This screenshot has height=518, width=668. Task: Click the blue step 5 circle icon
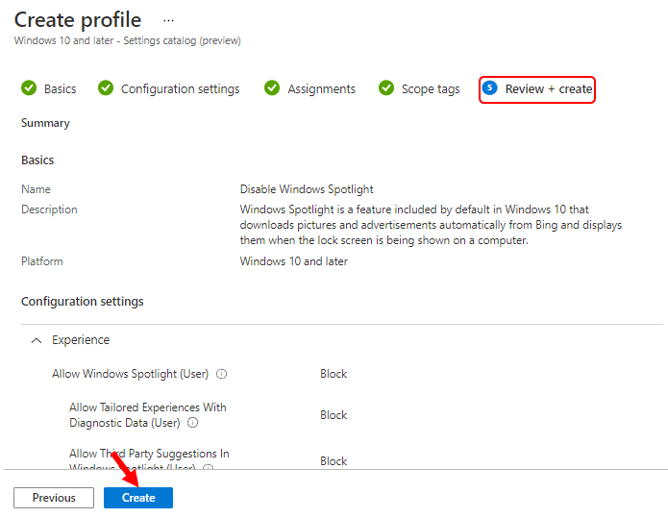coord(490,88)
